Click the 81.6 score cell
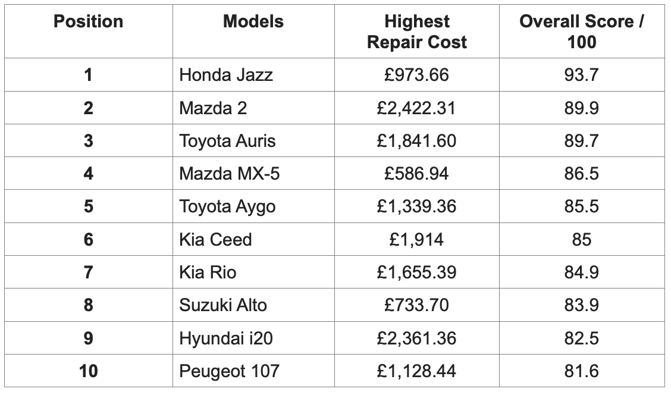The height and width of the screenshot is (395, 671). (581, 371)
